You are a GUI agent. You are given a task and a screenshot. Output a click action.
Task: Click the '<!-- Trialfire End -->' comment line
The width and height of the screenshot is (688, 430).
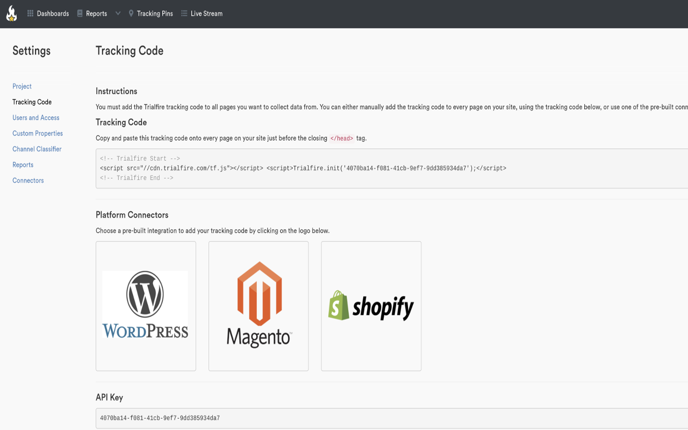point(137,178)
